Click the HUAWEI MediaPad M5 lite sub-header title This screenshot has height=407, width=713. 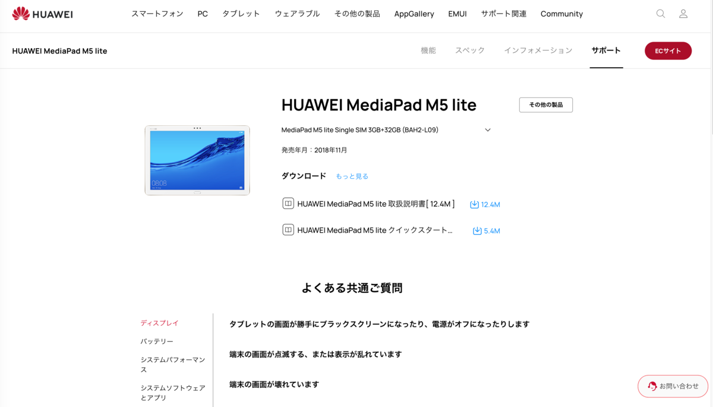click(59, 51)
